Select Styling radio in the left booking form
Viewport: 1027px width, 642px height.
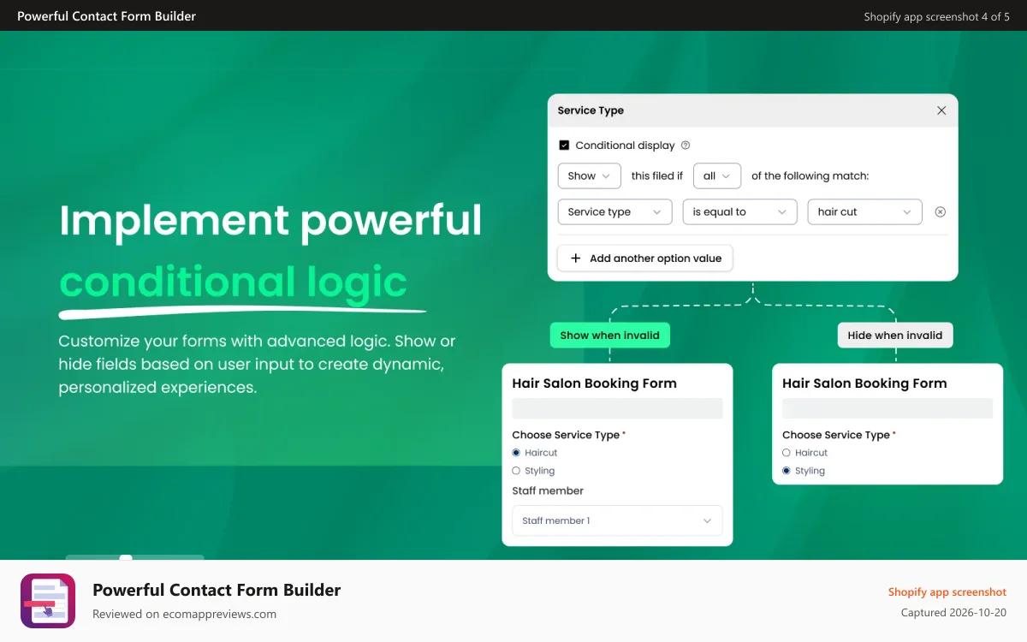tap(516, 471)
